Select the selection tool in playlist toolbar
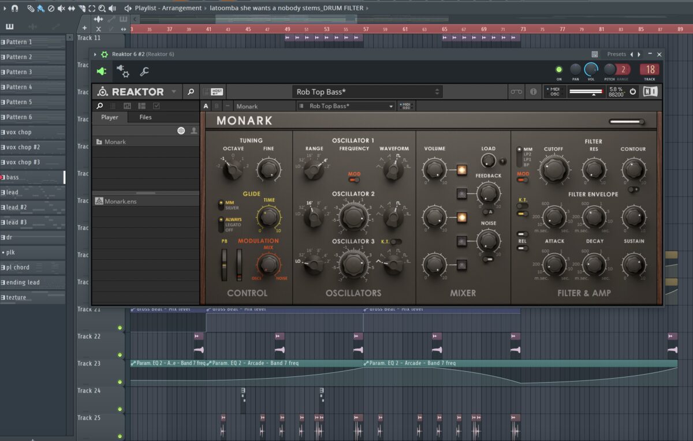The height and width of the screenshot is (441, 693). click(92, 8)
